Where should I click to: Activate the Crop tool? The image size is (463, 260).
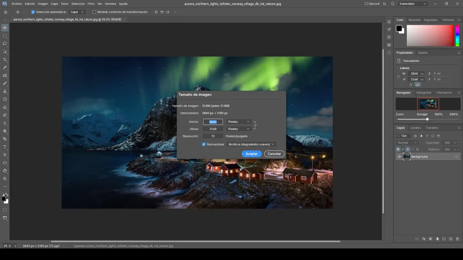pyautogui.click(x=5, y=60)
